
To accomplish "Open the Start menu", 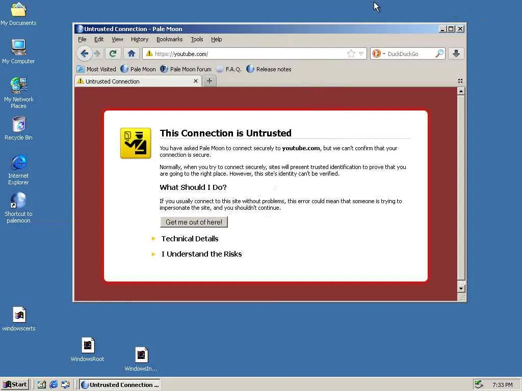I will click(x=15, y=384).
